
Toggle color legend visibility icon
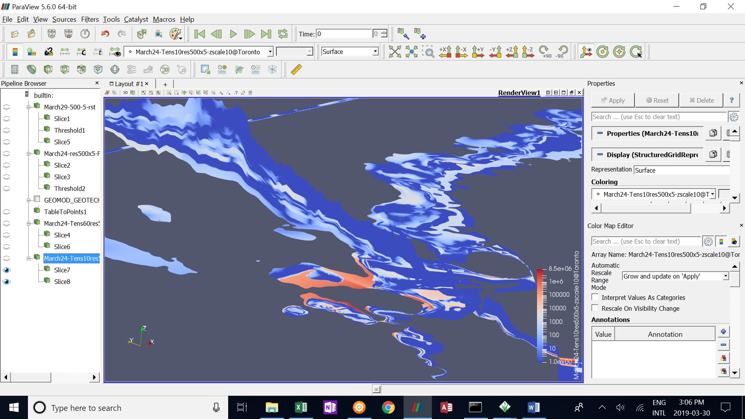click(15, 52)
